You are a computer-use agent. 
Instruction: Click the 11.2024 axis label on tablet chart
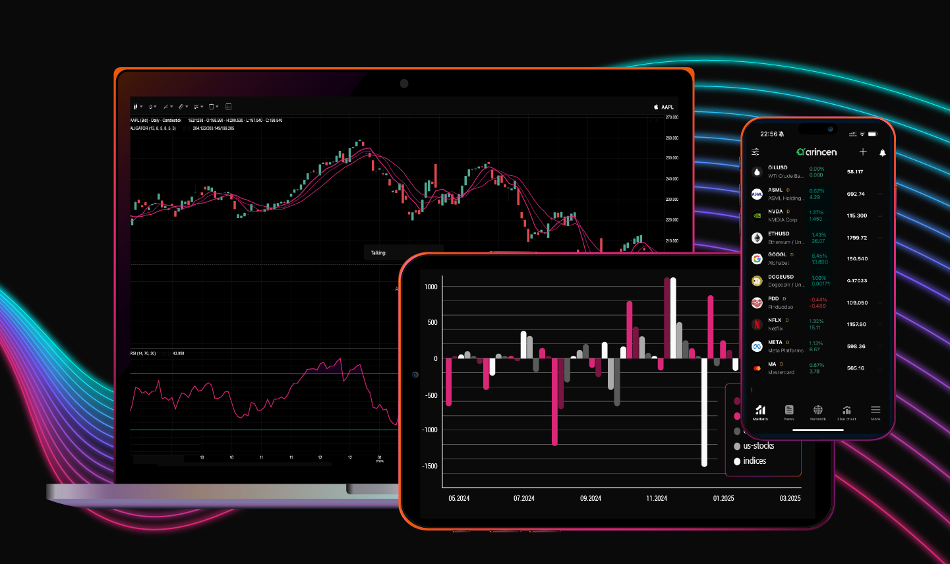point(657,498)
